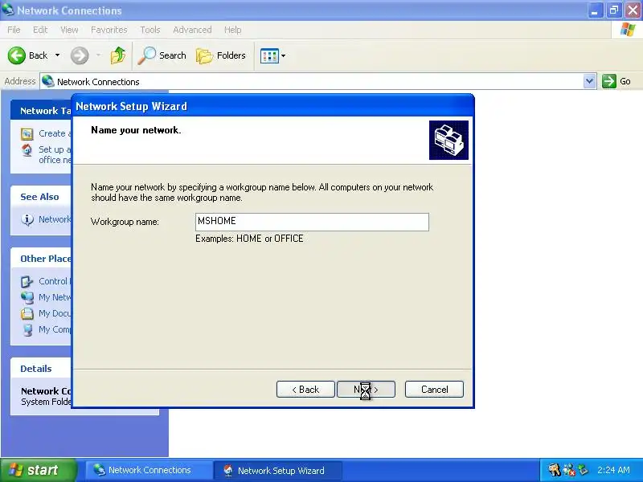Screen dimensions: 643x482
Task: Open the Favorites menu
Action: pos(109,30)
